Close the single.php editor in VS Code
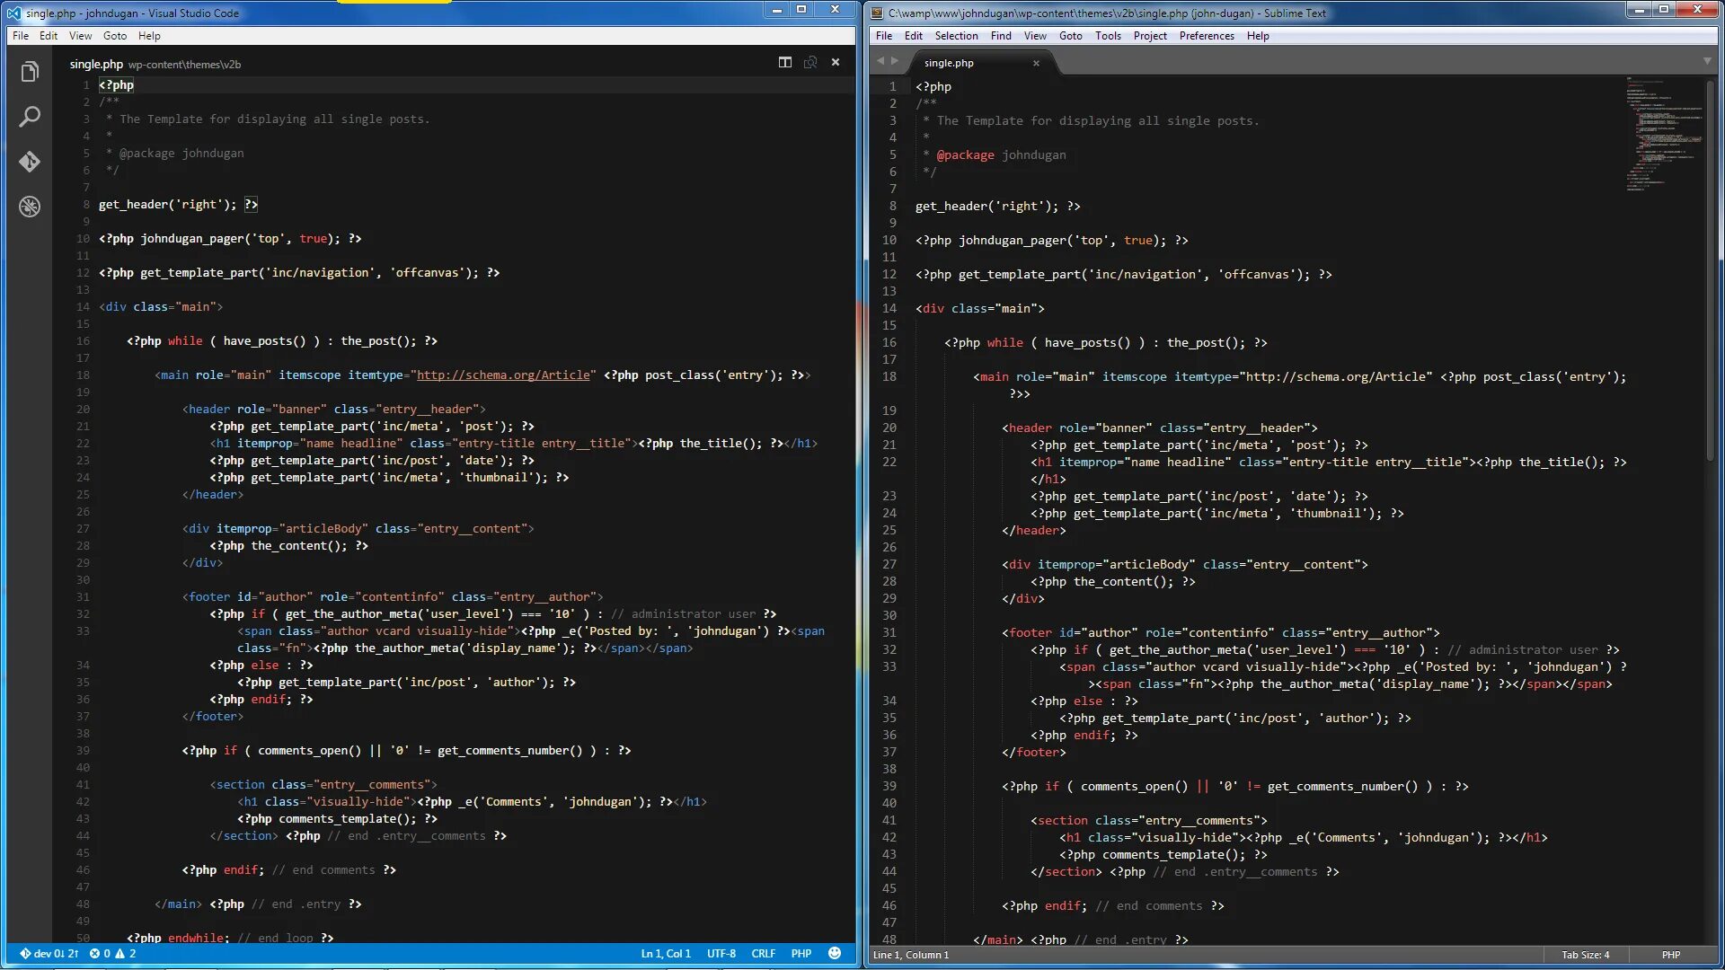The height and width of the screenshot is (970, 1725). point(836,62)
